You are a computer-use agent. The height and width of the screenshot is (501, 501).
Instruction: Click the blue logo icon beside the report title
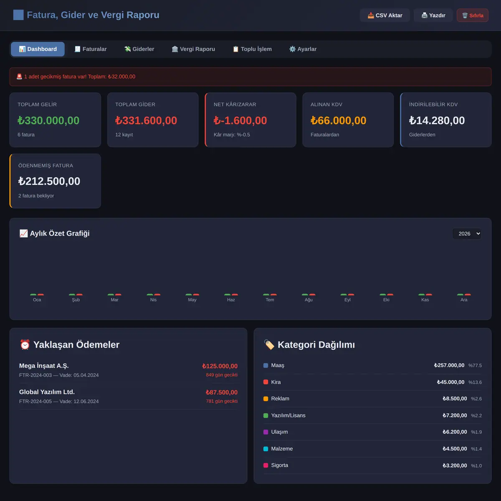click(x=18, y=15)
